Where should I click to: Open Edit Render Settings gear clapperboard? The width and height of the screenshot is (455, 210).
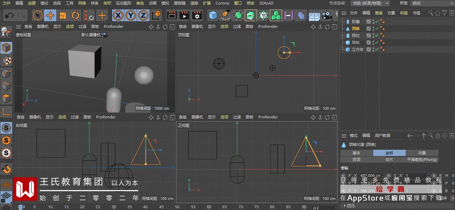[x=197, y=16]
